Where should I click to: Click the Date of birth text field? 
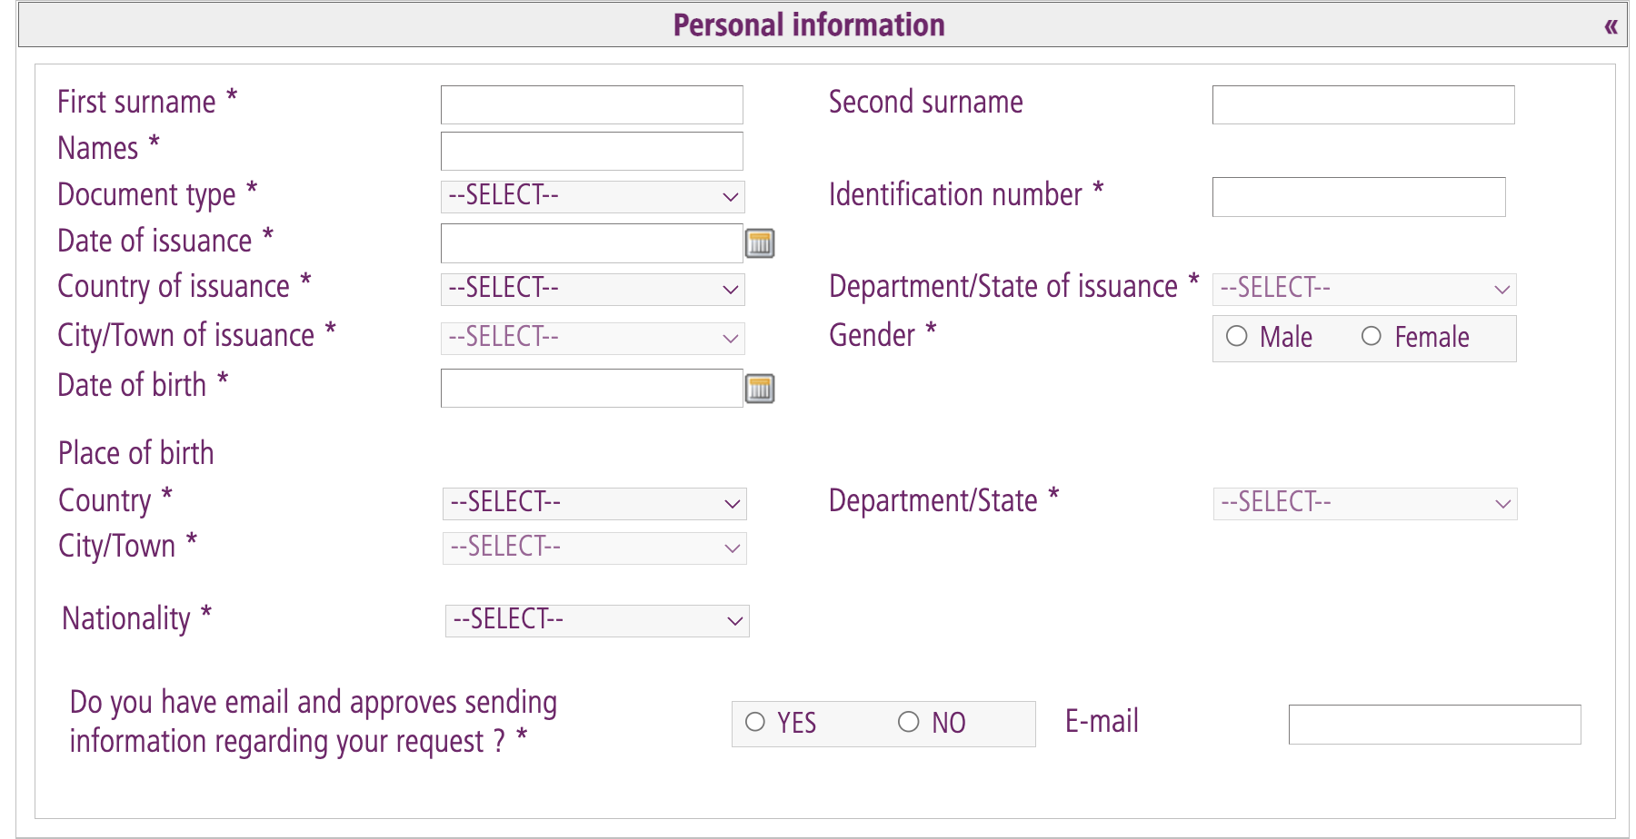(x=592, y=389)
